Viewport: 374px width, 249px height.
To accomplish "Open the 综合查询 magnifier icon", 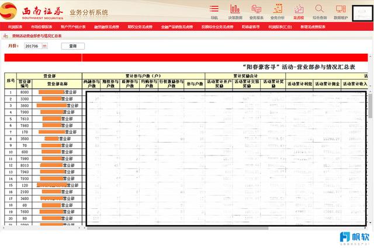I will coord(320,12).
